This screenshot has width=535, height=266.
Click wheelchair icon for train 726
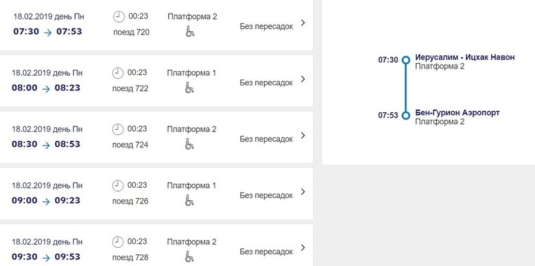click(x=190, y=199)
